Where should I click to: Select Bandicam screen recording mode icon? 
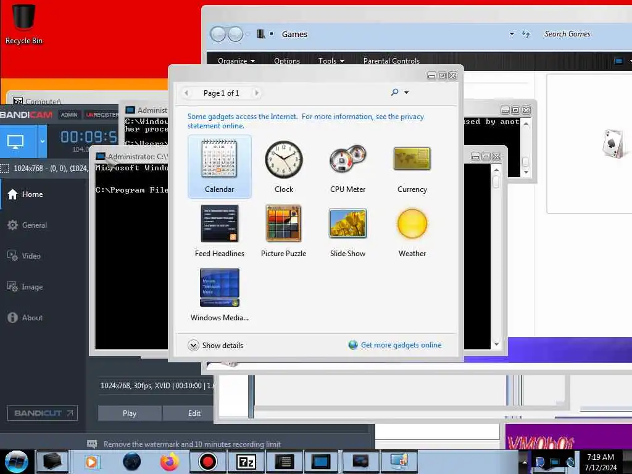[15, 141]
